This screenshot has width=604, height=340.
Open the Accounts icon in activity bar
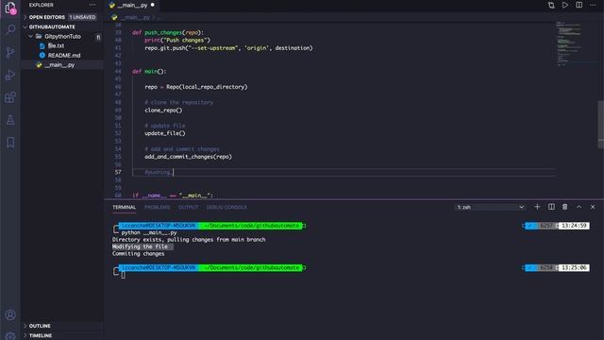coord(10,314)
